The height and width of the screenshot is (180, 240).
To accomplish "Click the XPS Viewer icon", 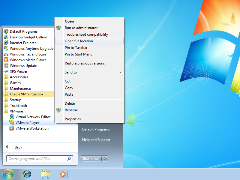I will [x=6, y=71].
